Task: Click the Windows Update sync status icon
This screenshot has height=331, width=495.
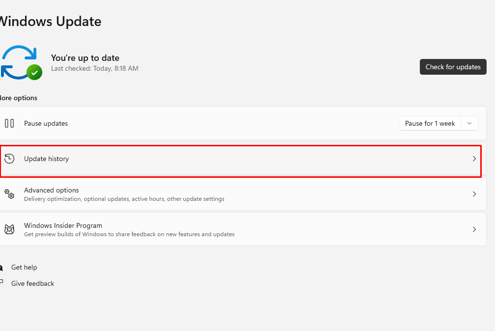Action: (21, 62)
